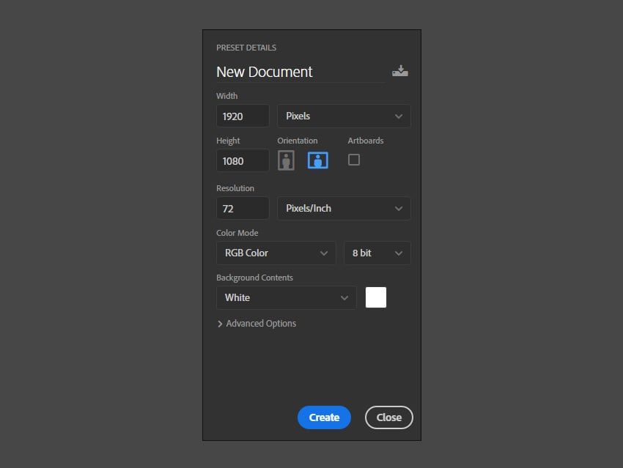Click the chevron on the 8 bit dropdown
623x468 pixels.
coord(398,253)
